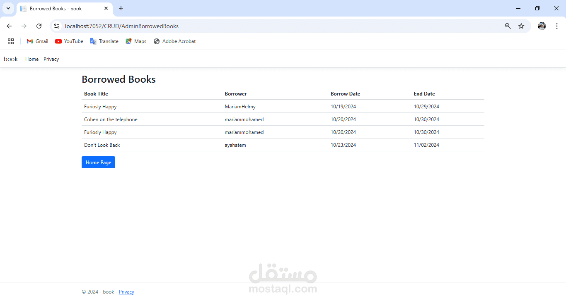566x301 pixels.
Task: Click the Borrower column header
Action: click(236, 94)
